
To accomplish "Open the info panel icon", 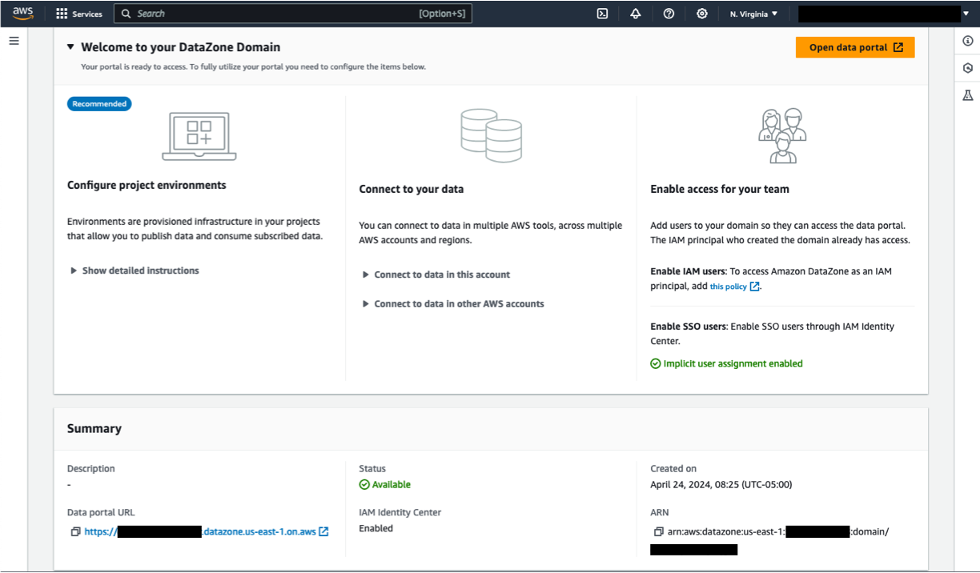I will tap(967, 42).
